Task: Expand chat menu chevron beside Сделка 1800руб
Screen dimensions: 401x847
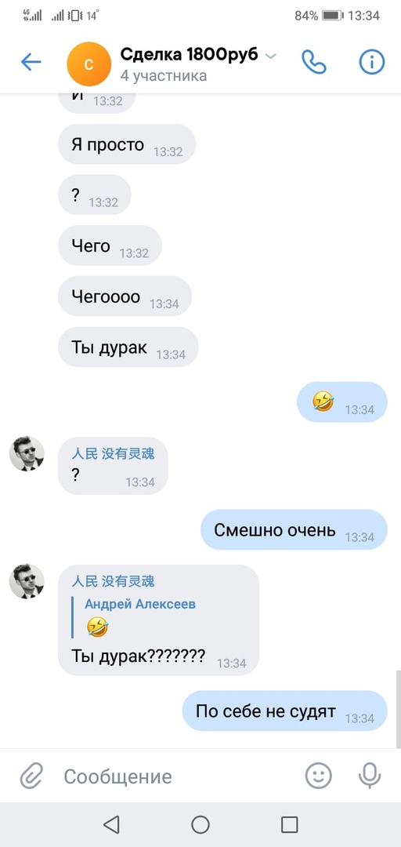Action: [271, 56]
